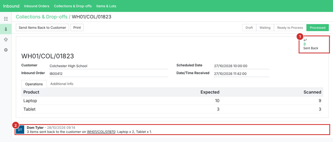Go to Inbound app home
Image resolution: width=333 pixels, height=142 pixels.
11,6
